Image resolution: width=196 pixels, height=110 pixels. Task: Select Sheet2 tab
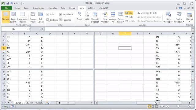(x=29, y=103)
